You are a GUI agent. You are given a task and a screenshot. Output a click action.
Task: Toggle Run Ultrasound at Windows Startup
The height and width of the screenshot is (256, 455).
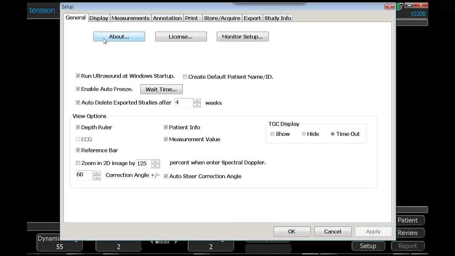[x=78, y=76]
